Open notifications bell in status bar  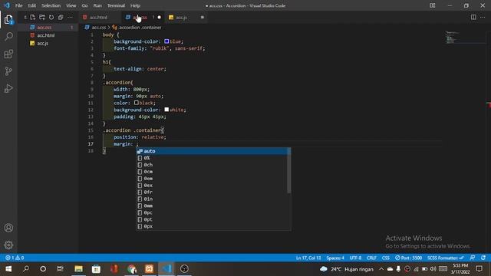(x=483, y=258)
